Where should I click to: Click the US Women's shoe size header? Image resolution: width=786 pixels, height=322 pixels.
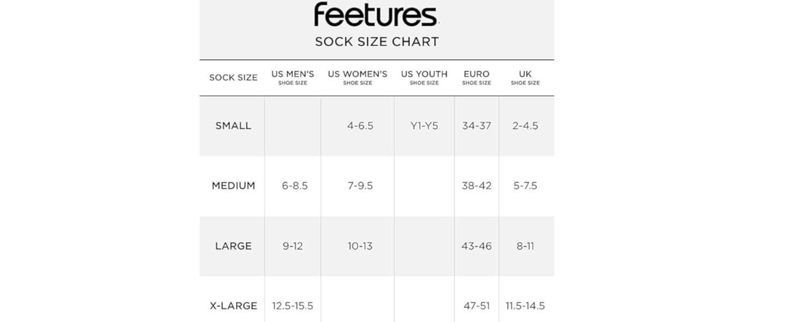click(358, 77)
